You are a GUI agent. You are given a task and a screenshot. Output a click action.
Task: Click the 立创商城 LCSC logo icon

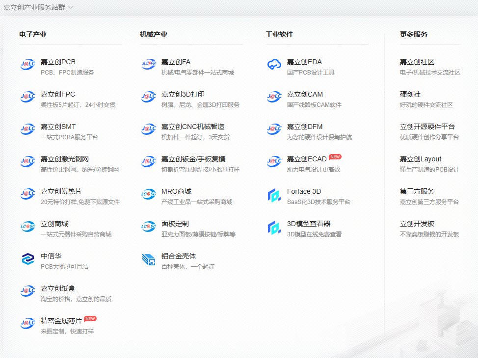[28, 226]
